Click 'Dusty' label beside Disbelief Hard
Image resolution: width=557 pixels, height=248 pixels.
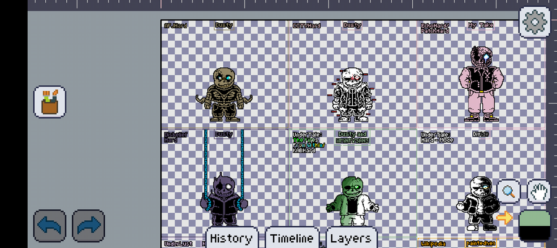(x=224, y=134)
